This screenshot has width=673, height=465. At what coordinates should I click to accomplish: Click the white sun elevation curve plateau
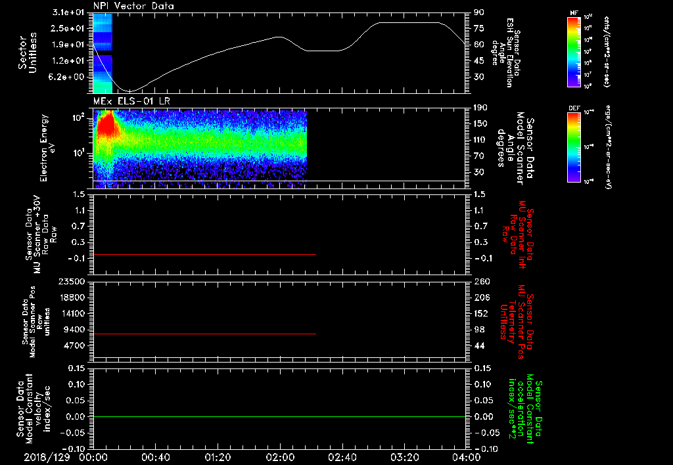click(409, 22)
